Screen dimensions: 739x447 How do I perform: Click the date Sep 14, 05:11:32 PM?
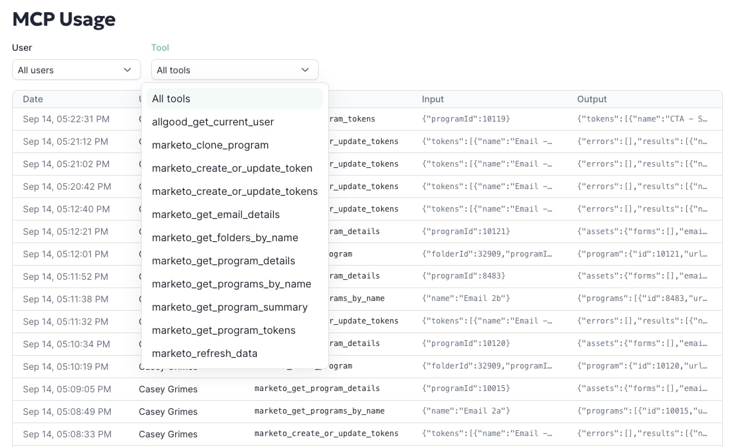tap(66, 321)
